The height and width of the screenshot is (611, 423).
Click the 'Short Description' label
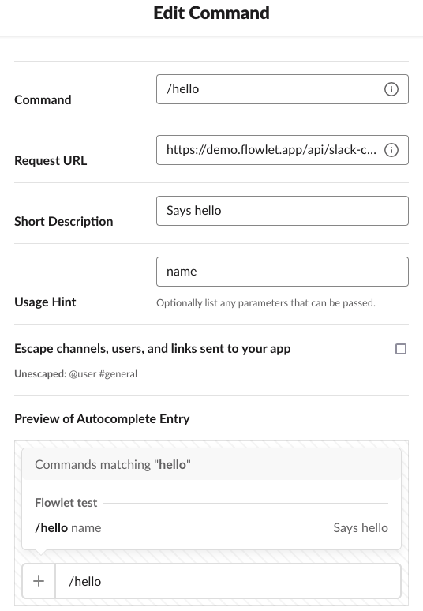pyautogui.click(x=63, y=221)
